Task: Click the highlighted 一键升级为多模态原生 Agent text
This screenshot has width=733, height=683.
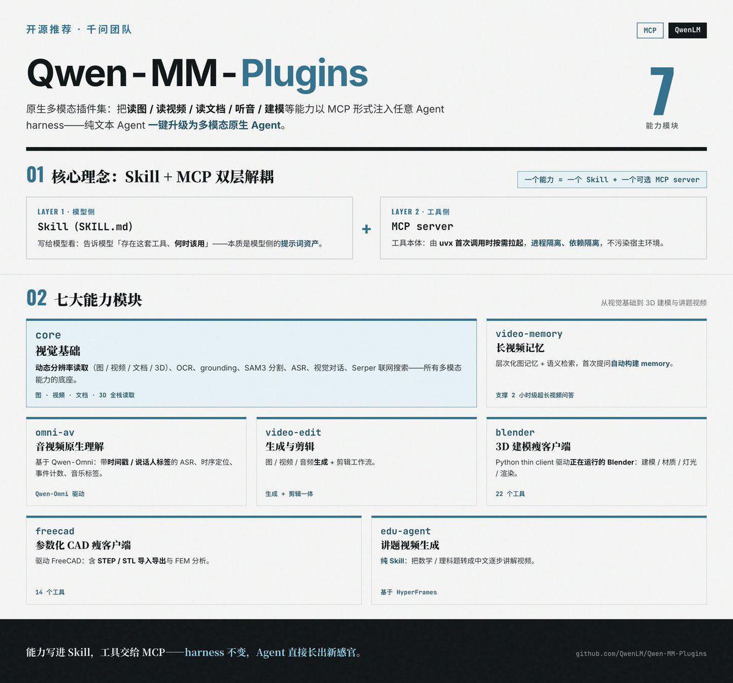Action: [214, 125]
